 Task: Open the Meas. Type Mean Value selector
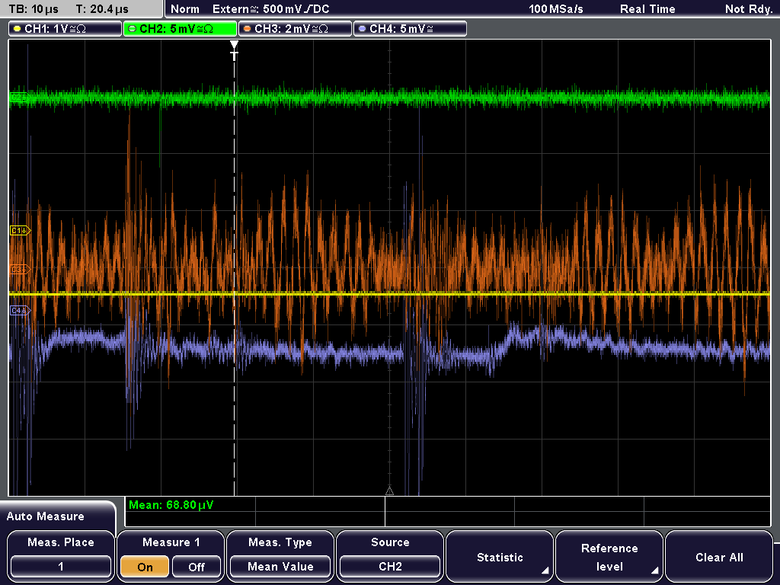coord(280,567)
